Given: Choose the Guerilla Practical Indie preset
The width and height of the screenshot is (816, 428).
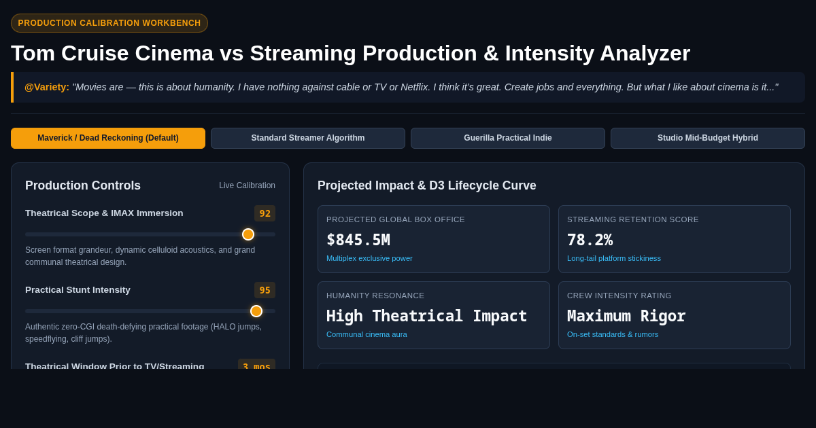Looking at the screenshot, I should pos(508,138).
